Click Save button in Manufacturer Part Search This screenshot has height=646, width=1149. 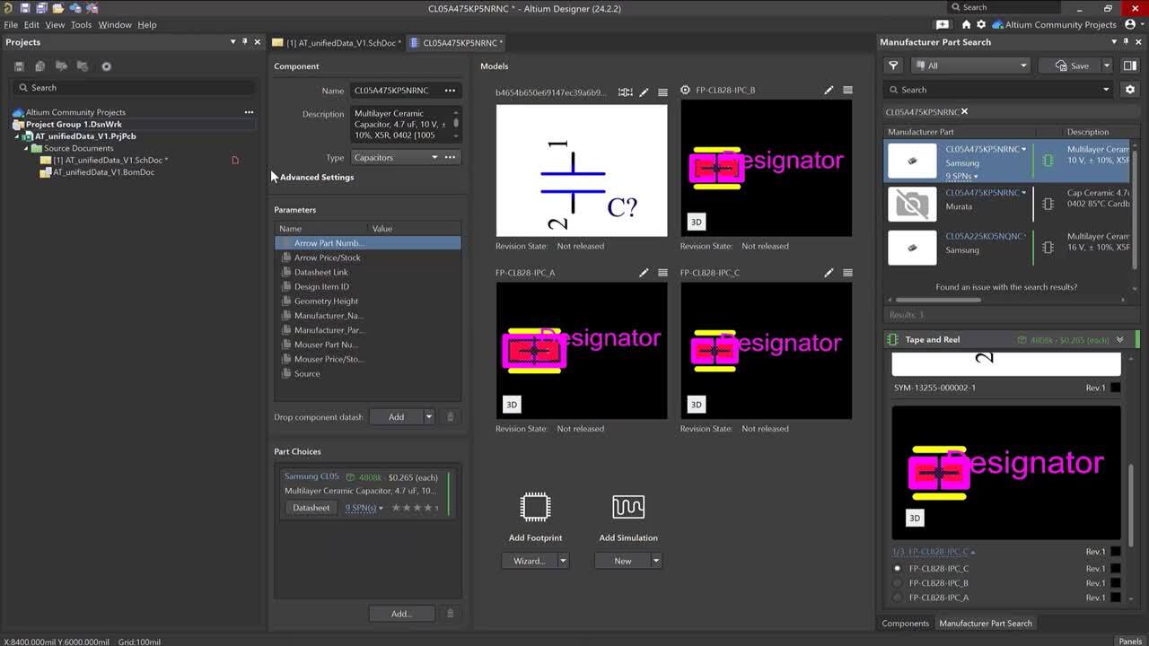pos(1070,65)
